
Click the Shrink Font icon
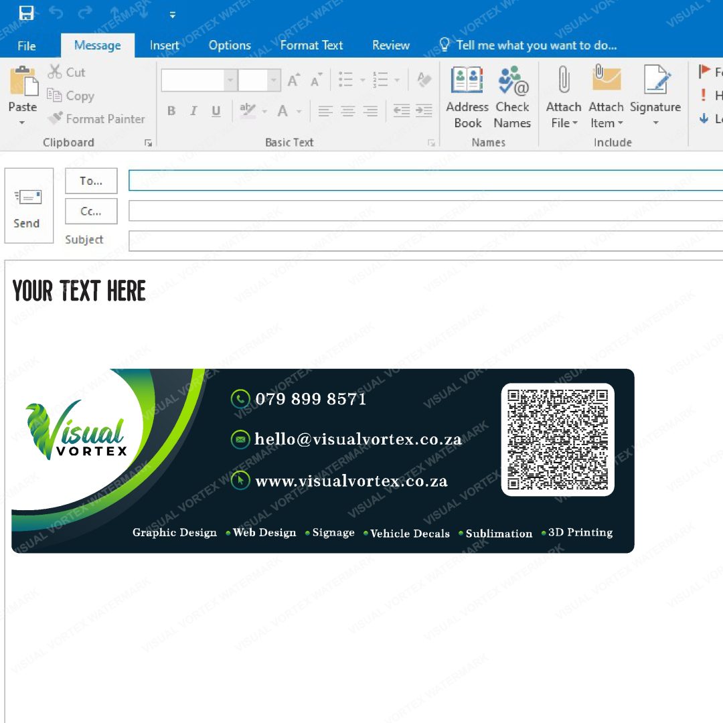pyautogui.click(x=316, y=80)
